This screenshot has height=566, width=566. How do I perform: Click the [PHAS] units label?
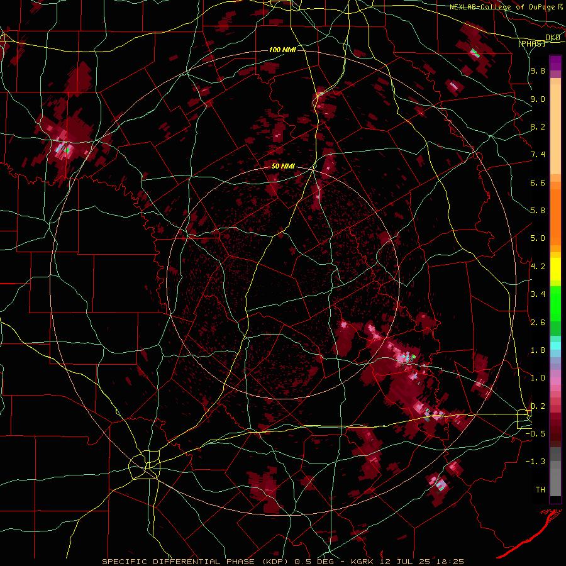(532, 43)
